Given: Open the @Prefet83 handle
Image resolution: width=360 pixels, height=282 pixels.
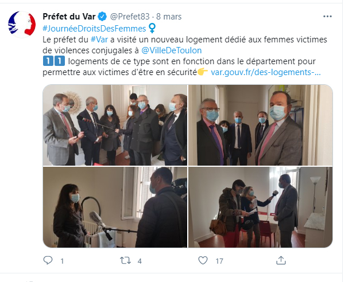Looking at the screenshot, I should 130,17.
